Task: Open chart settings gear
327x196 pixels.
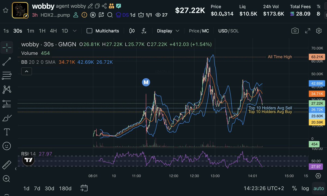Action: coord(319,31)
